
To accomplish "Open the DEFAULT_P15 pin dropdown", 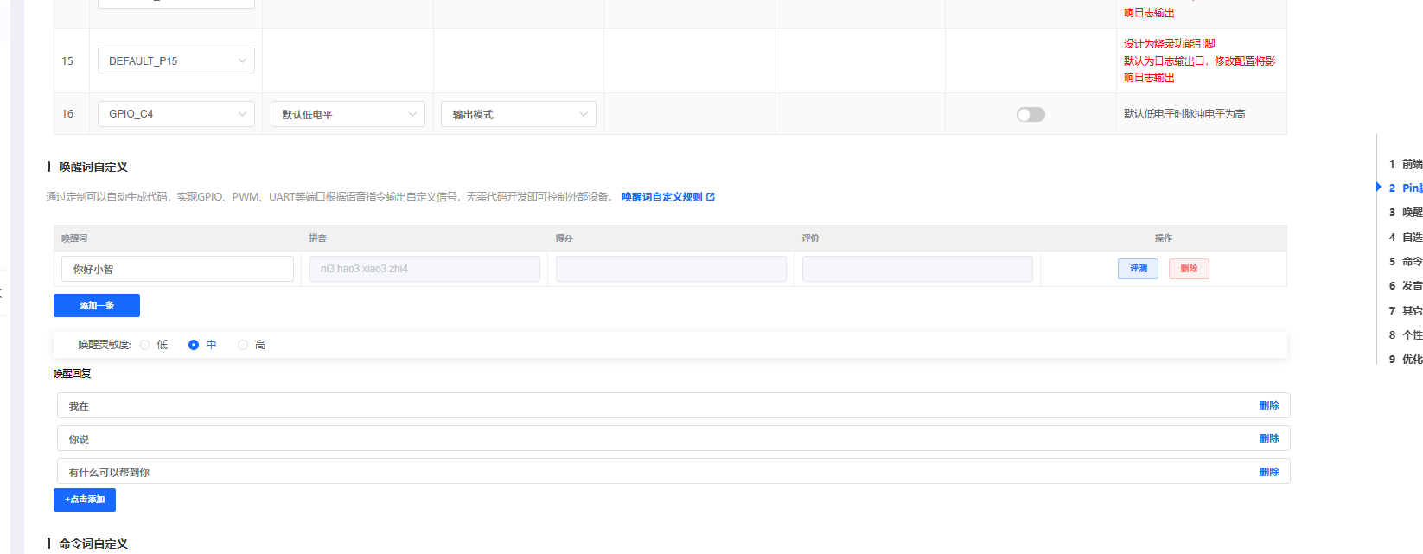I will 176,61.
